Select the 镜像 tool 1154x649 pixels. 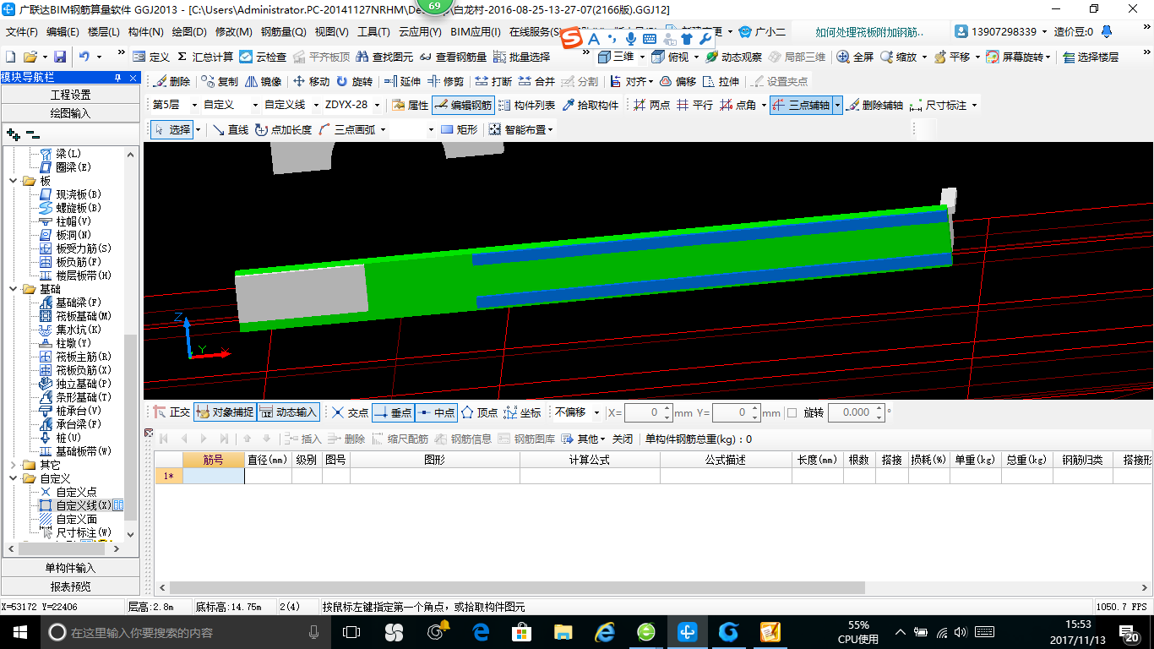click(x=264, y=82)
